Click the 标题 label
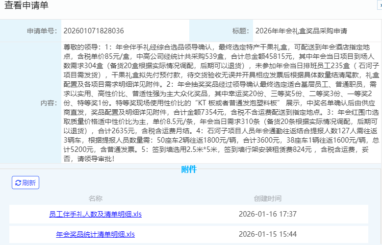Viewport: 382px width, 245px height. (240, 31)
